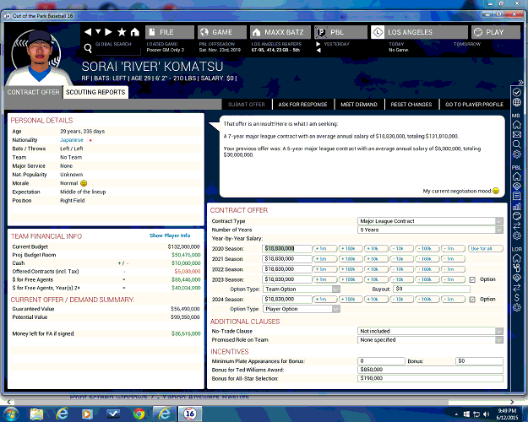The image size is (528, 422).
Task: Click +1m for 2020 Season salary
Action: click(325, 249)
